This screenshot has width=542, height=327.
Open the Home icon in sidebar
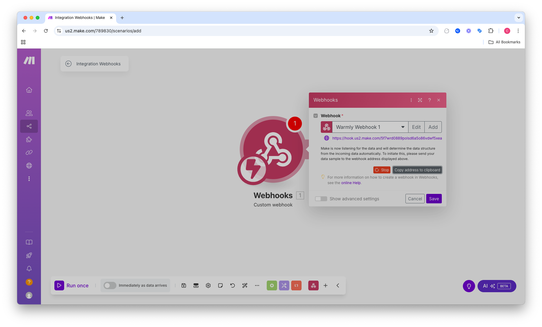click(29, 90)
